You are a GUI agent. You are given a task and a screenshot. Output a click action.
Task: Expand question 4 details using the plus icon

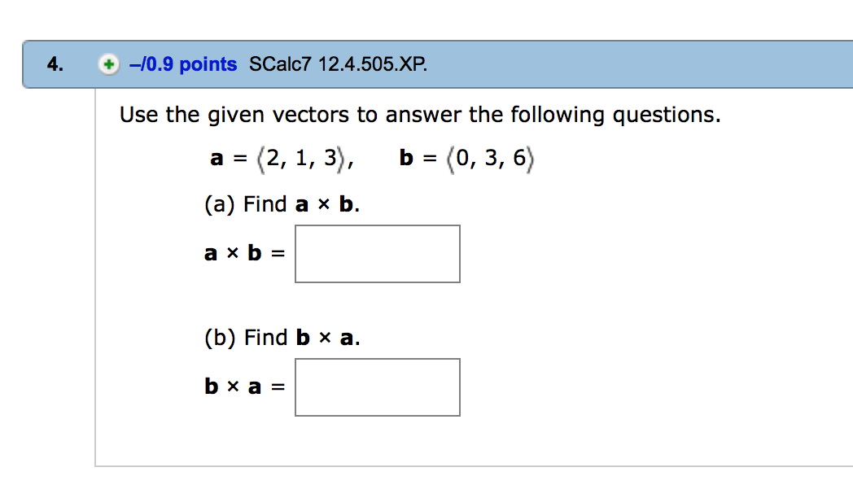coord(108,63)
